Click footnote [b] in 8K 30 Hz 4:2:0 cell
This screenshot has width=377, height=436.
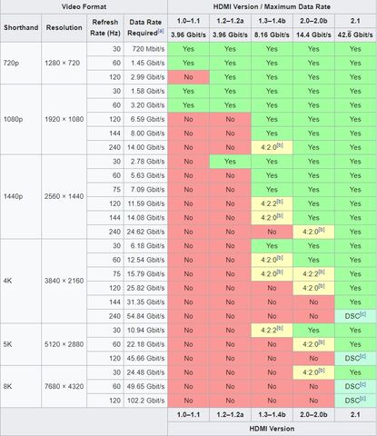click(x=322, y=371)
